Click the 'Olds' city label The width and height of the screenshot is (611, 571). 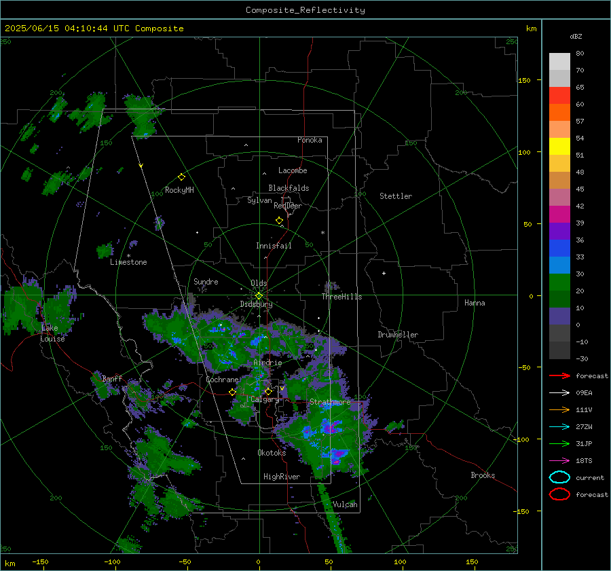click(x=259, y=283)
